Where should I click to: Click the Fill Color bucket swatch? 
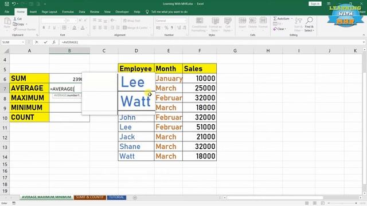(74, 28)
